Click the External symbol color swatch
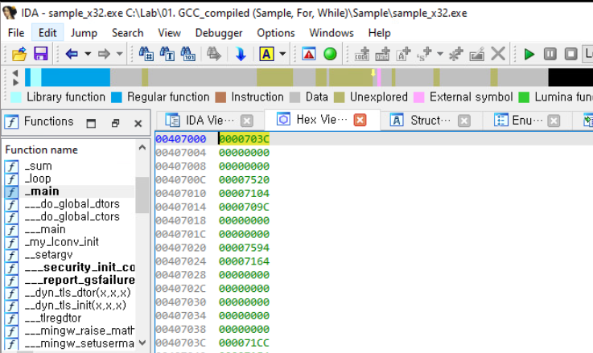The image size is (593, 353). (419, 97)
